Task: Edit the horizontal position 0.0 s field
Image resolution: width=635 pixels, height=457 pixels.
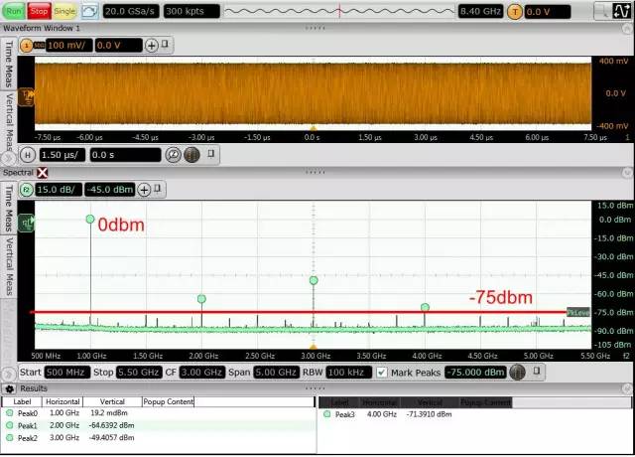Action: [125, 155]
